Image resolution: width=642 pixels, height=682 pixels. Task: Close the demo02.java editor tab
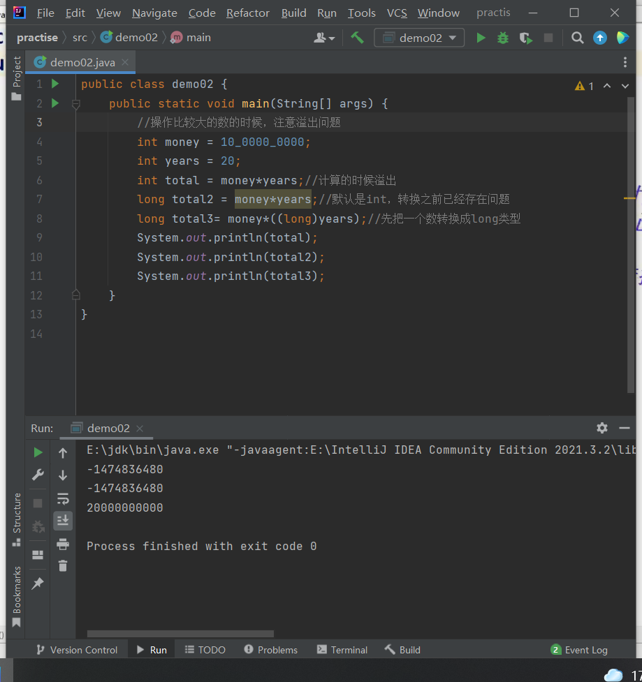pyautogui.click(x=126, y=62)
